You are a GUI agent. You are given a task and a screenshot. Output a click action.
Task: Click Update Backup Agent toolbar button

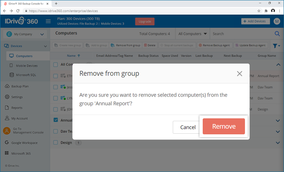pyautogui.click(x=251, y=45)
